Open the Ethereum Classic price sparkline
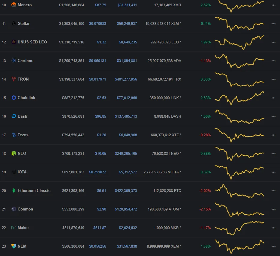 (x=239, y=191)
